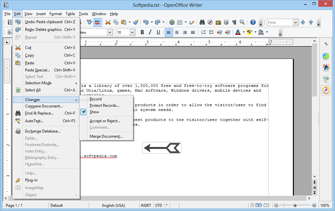The width and height of the screenshot is (335, 211).
Task: Click the Paste clipboard icon in the toolbar
Action: click(x=124, y=22)
